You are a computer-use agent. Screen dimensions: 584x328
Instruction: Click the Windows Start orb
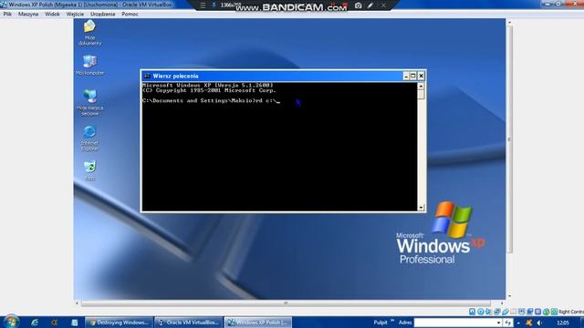click(x=11, y=322)
